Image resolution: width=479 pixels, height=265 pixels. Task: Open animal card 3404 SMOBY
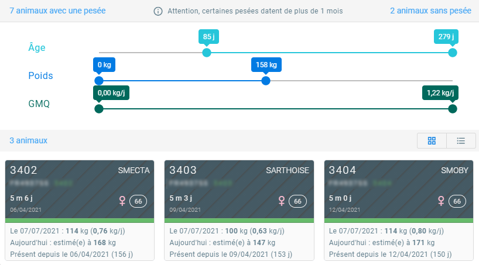[x=399, y=211]
